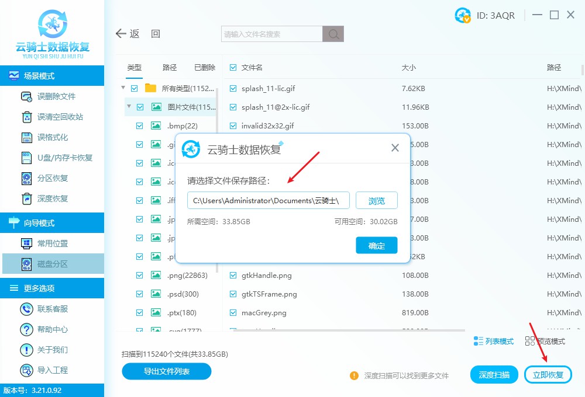The image size is (585, 397).
Task: Collapse the 所有类型 tree branch
Action: pos(122,88)
